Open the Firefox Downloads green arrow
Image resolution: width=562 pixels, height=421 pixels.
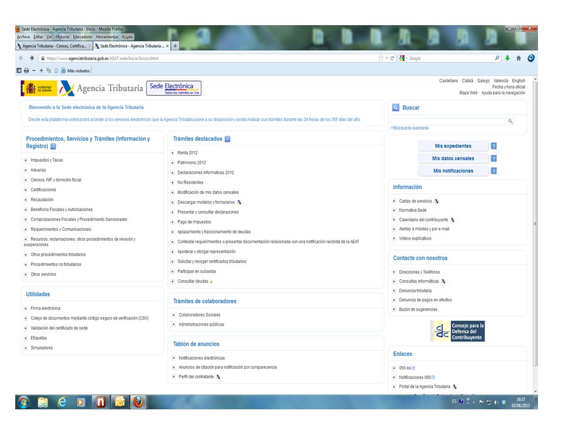(x=507, y=58)
